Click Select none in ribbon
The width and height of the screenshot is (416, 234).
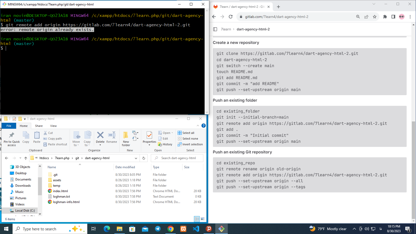click(x=188, y=139)
